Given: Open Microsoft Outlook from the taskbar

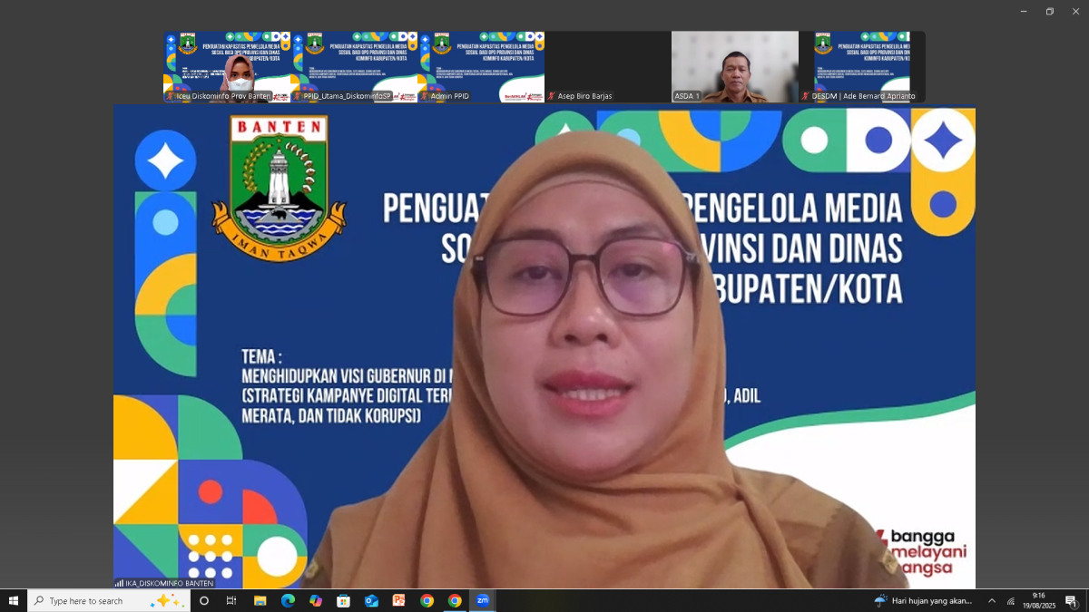Looking at the screenshot, I should coord(369,600).
